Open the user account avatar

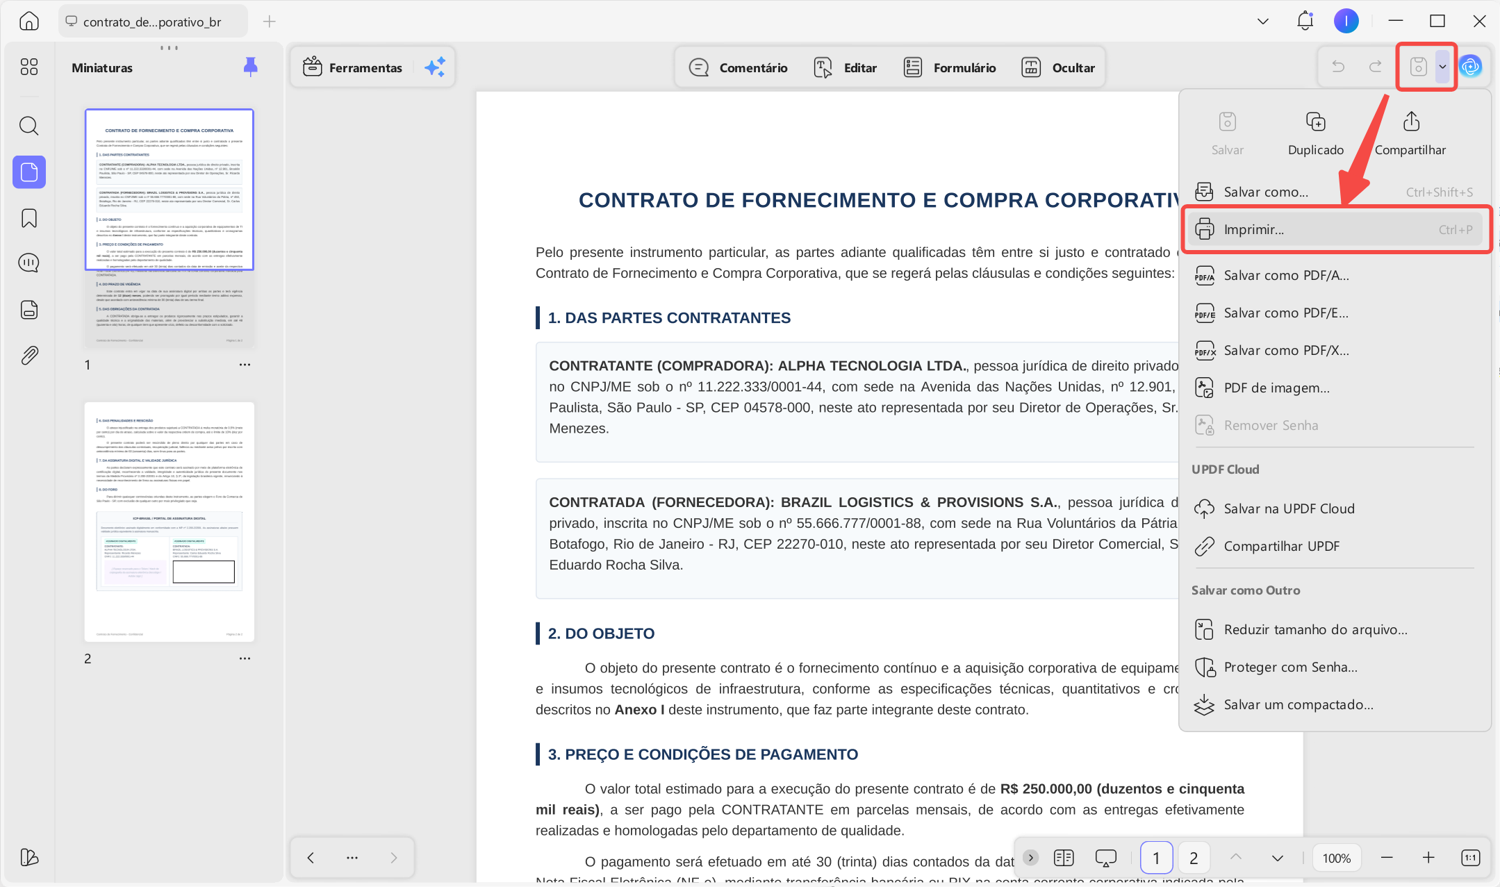pos(1346,21)
